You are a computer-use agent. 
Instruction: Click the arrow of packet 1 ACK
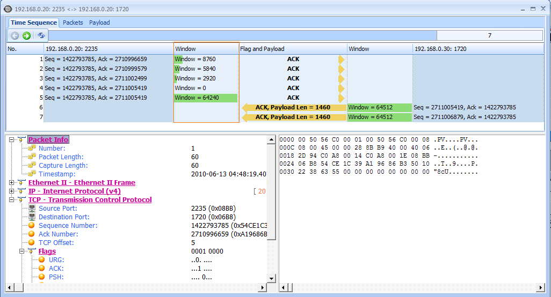tap(341, 60)
